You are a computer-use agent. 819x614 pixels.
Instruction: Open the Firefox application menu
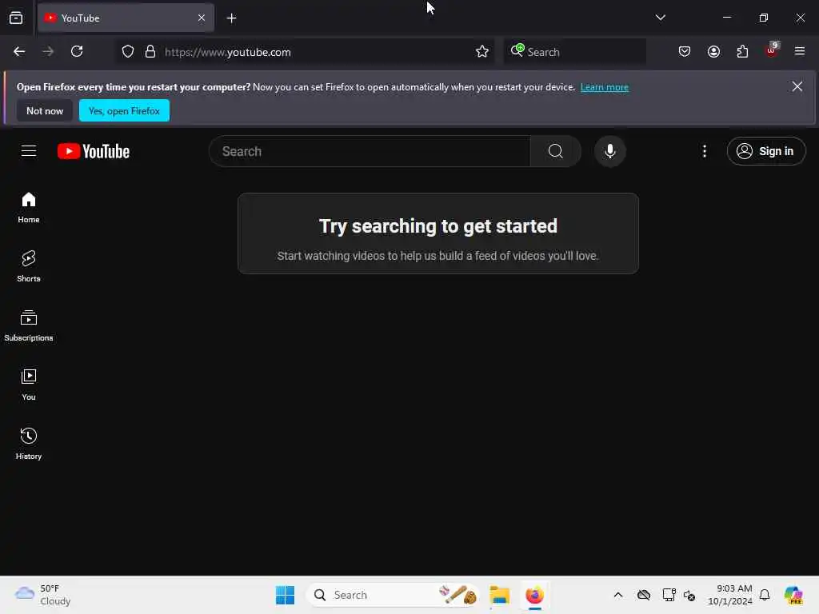[x=800, y=52]
